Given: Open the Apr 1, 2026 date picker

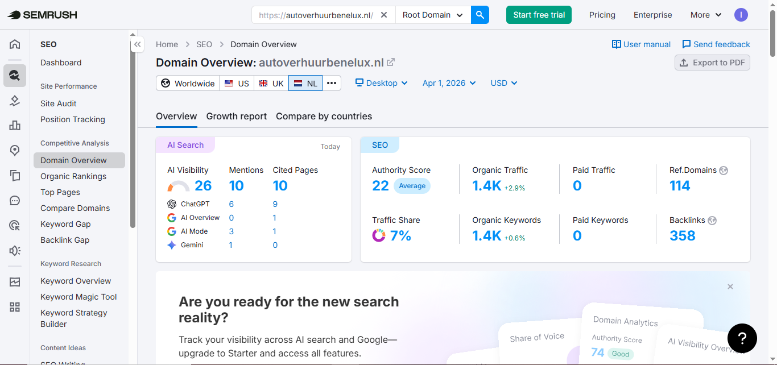Looking at the screenshot, I should [x=449, y=83].
